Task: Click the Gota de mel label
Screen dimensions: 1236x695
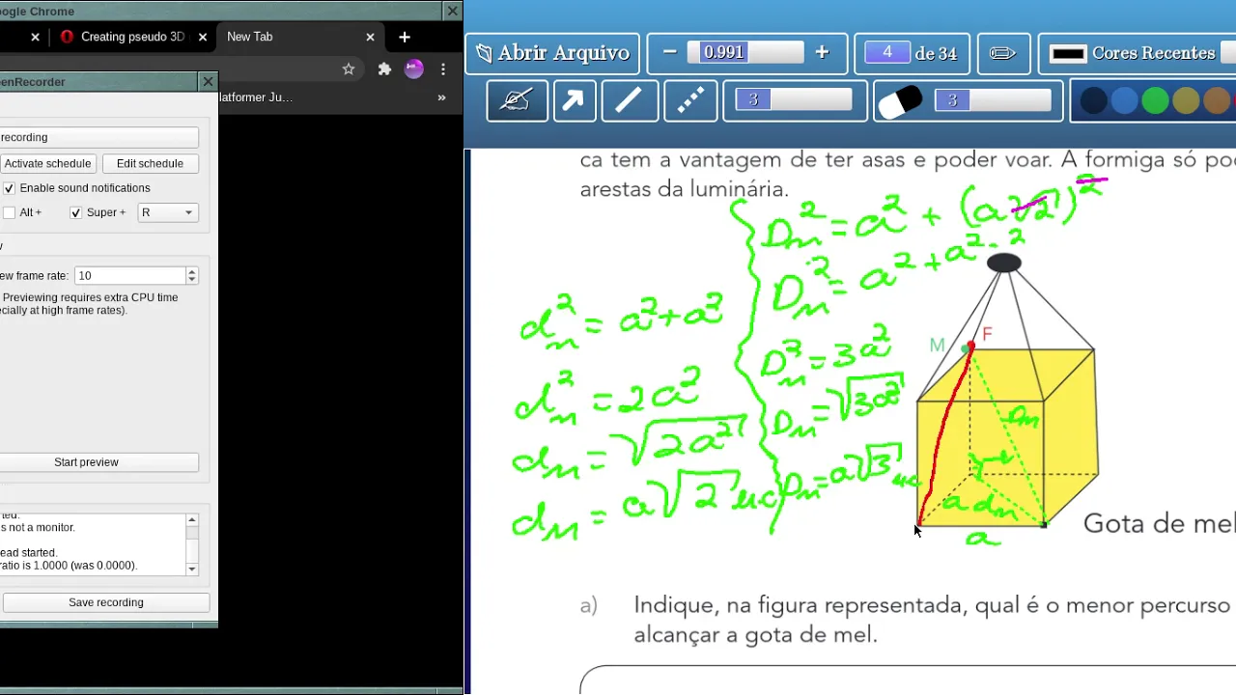Action: pos(1159,524)
